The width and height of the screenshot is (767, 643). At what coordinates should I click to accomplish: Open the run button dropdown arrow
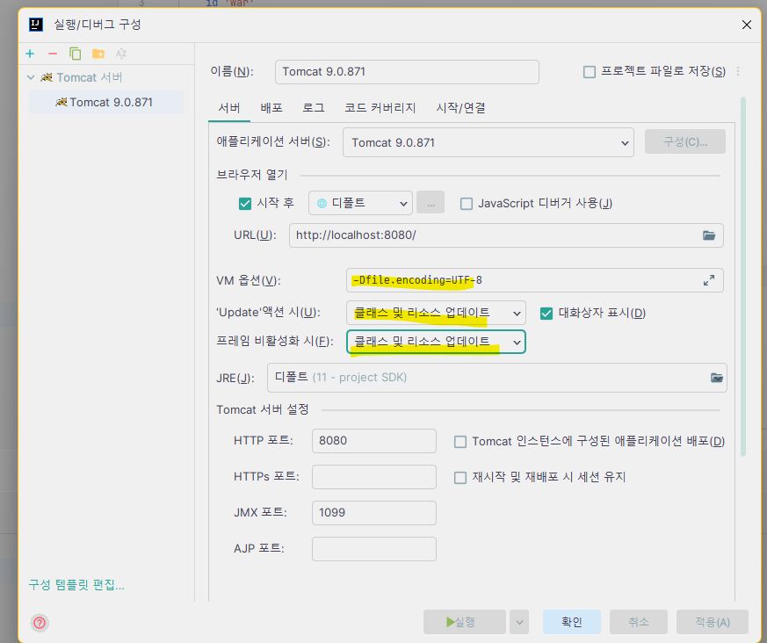click(x=519, y=622)
